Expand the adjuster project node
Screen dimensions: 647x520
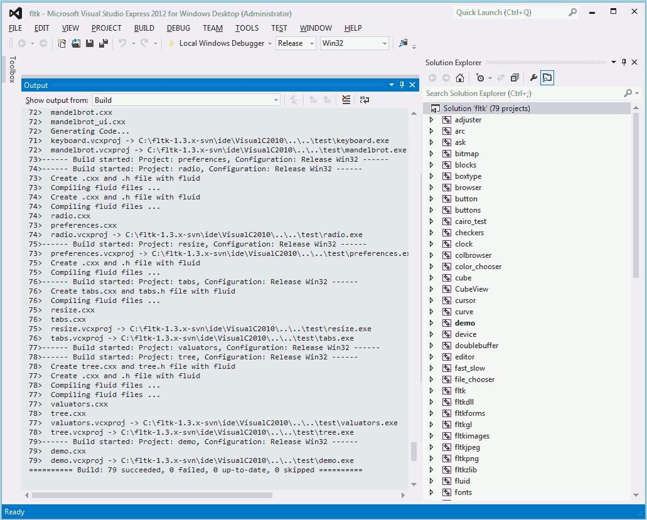432,120
